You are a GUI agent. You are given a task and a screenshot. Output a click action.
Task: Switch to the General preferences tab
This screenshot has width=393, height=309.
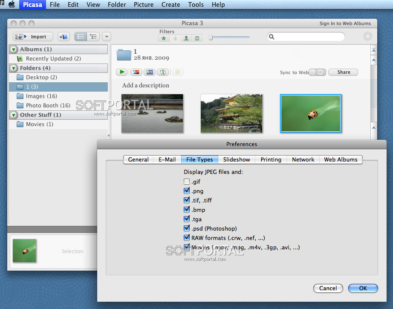click(138, 160)
